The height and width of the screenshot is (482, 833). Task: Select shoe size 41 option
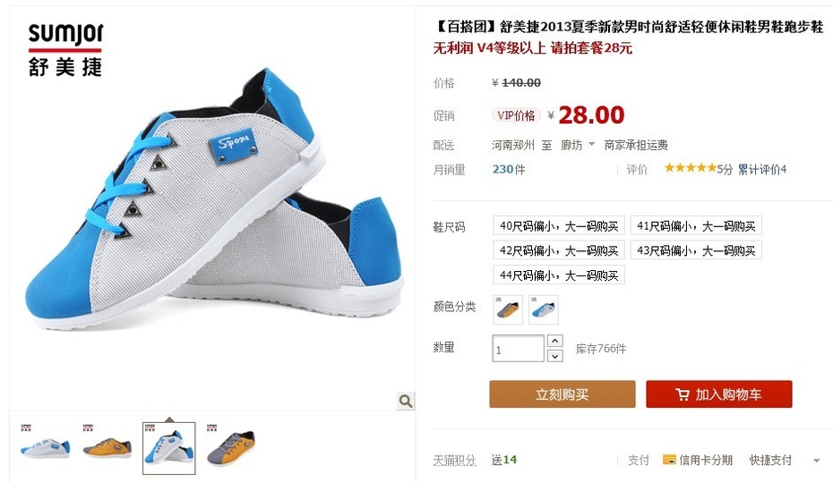click(696, 226)
